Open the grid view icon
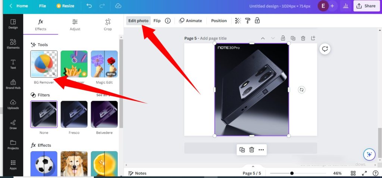 pos(353,173)
